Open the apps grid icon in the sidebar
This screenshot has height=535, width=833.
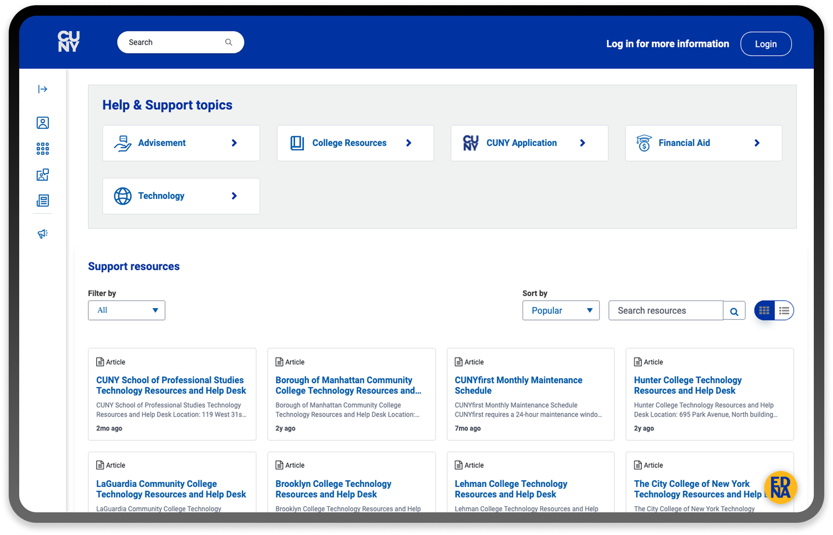point(43,149)
